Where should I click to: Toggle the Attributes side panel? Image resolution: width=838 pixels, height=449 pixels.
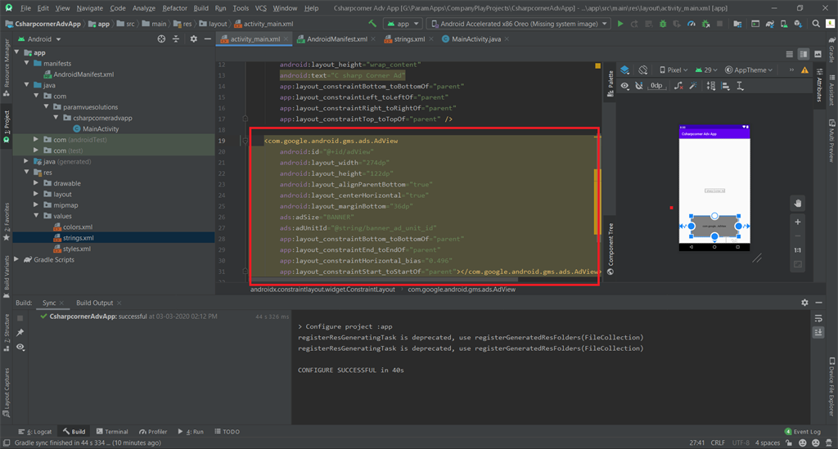[x=819, y=85]
